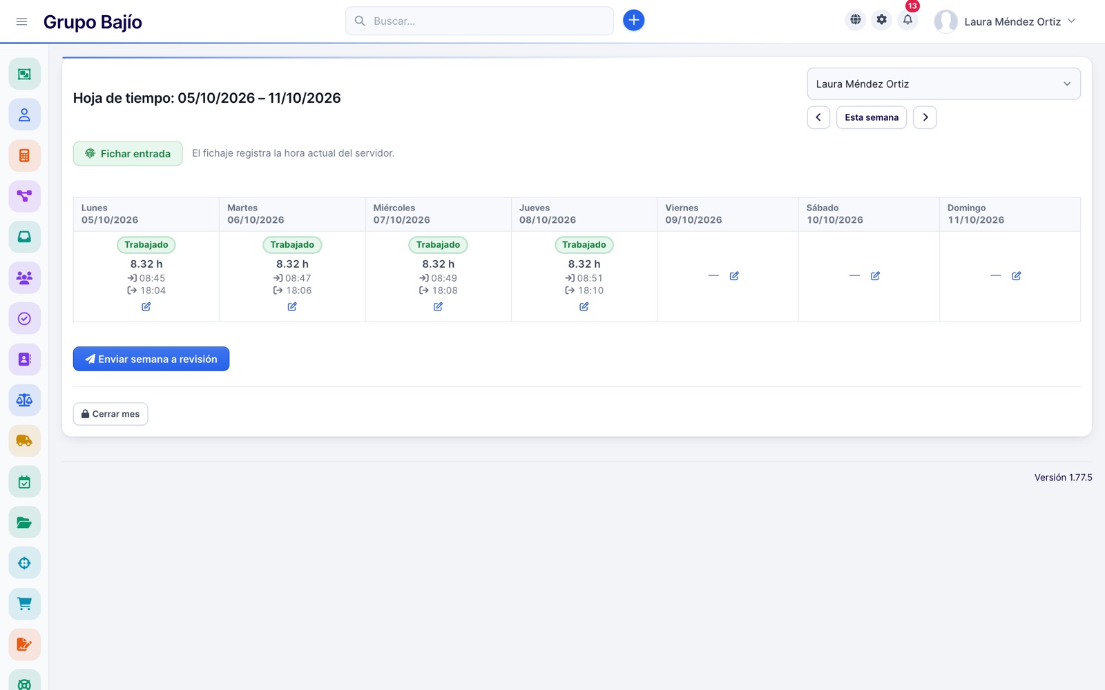The width and height of the screenshot is (1105, 690).
Task: Open the user account menu in header
Action: click(x=1006, y=21)
